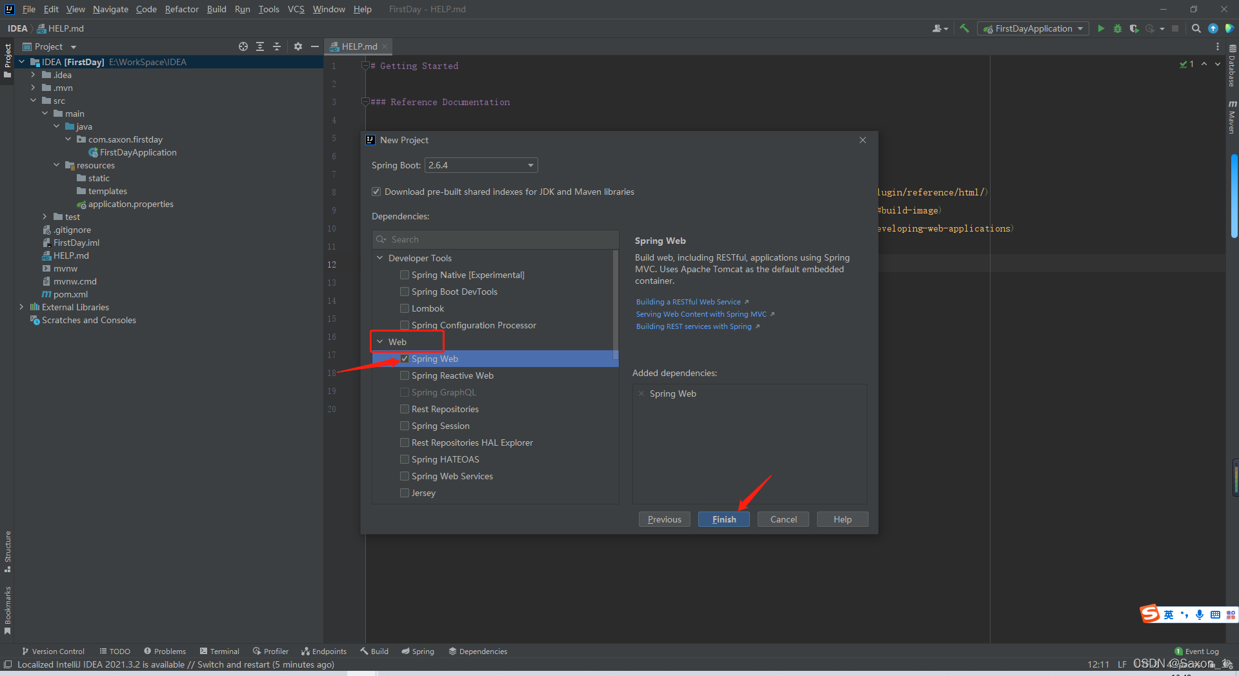The height and width of the screenshot is (676, 1239).
Task: Click the dialog Help button
Action: [x=843, y=519]
